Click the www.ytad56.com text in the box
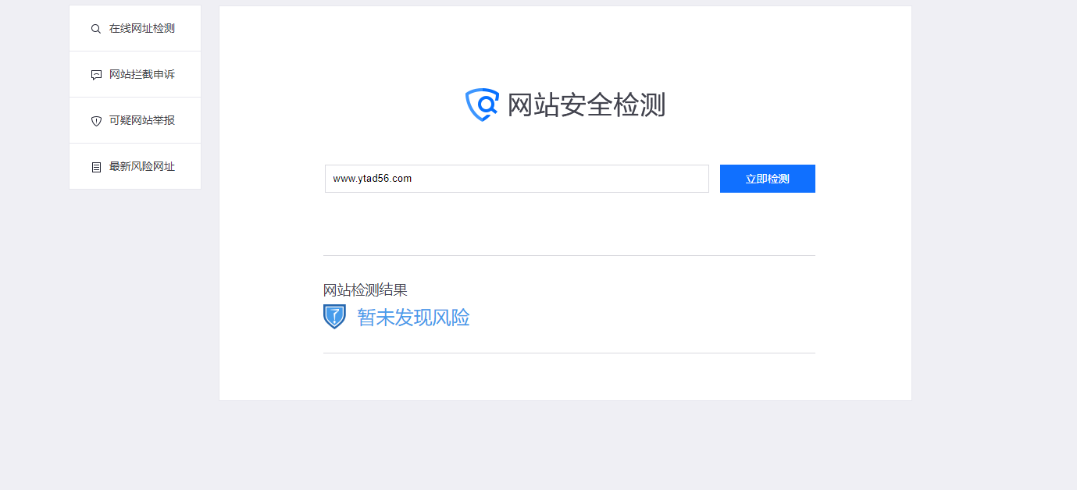1077x490 pixels. 373,179
